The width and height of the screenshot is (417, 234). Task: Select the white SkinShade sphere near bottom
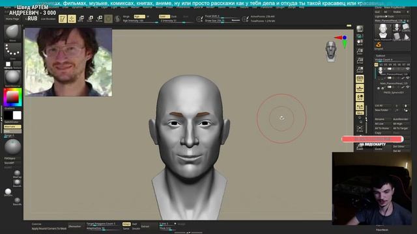[x=8, y=192]
